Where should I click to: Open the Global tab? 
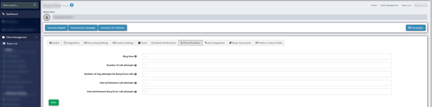pos(54,43)
